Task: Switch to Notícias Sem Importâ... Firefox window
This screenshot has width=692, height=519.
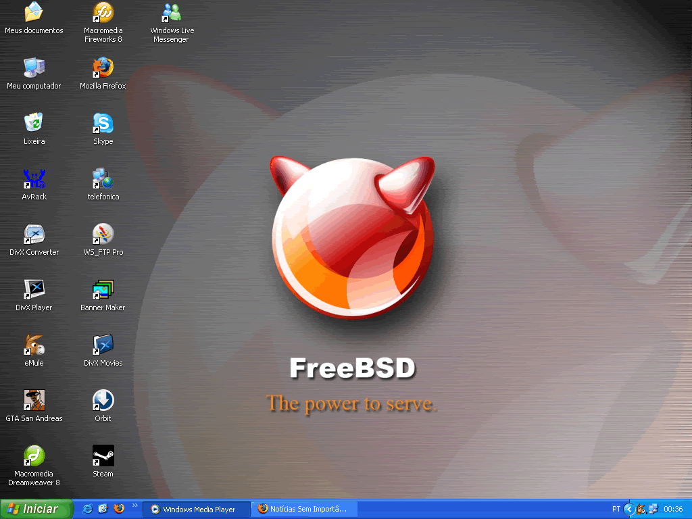Action: click(304, 510)
